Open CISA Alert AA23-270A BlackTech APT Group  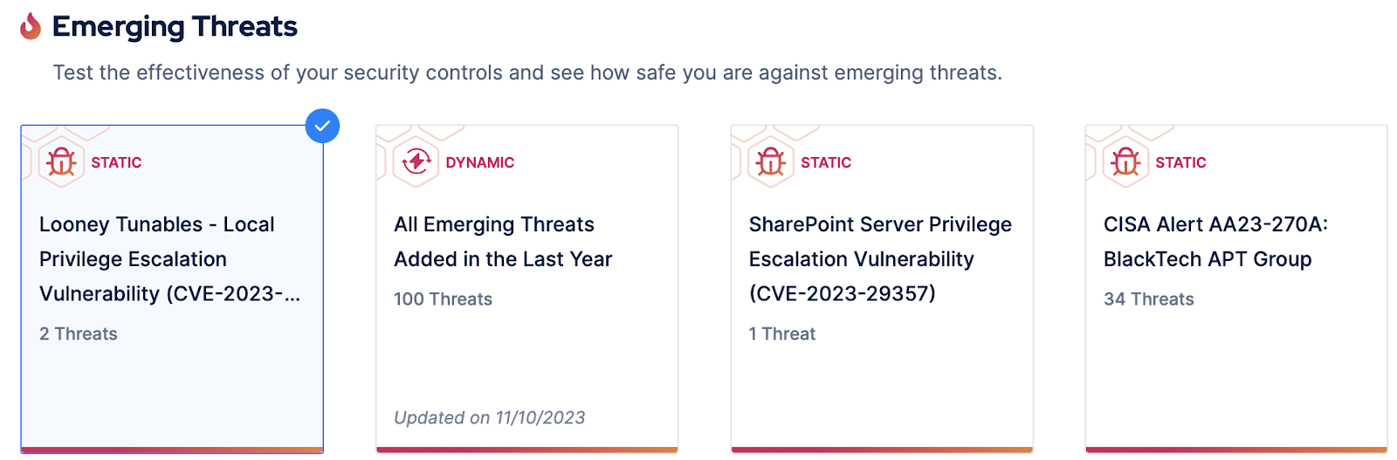point(1215,242)
